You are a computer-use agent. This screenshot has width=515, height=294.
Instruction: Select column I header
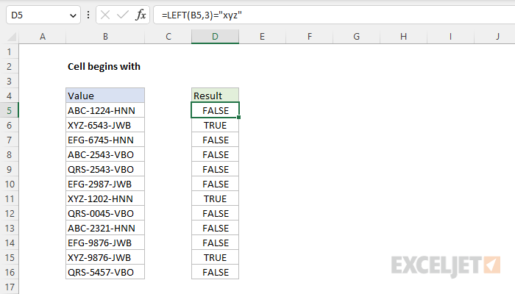[x=450, y=37]
